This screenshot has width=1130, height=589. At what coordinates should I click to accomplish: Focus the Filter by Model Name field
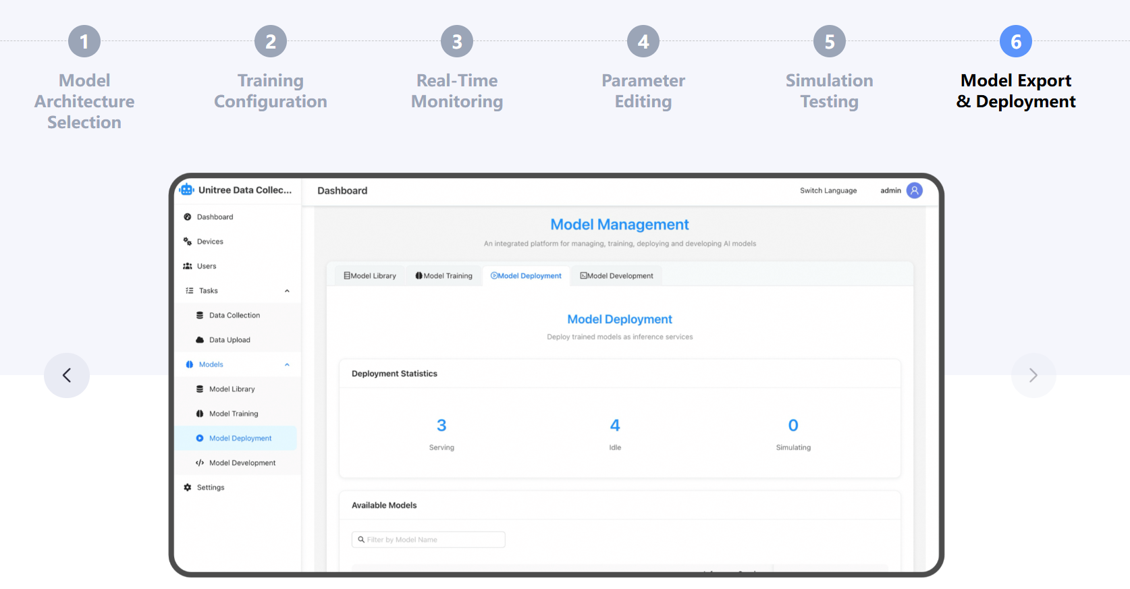pos(429,540)
